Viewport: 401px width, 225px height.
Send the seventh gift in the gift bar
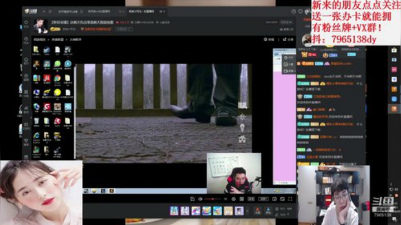[239, 211]
